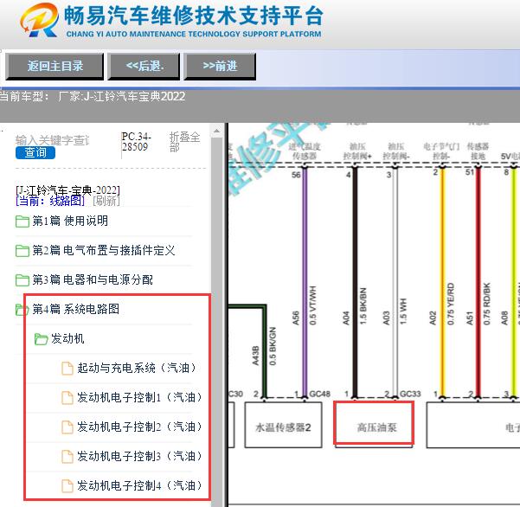Click open-folder icon beside 发动机

click(42, 339)
